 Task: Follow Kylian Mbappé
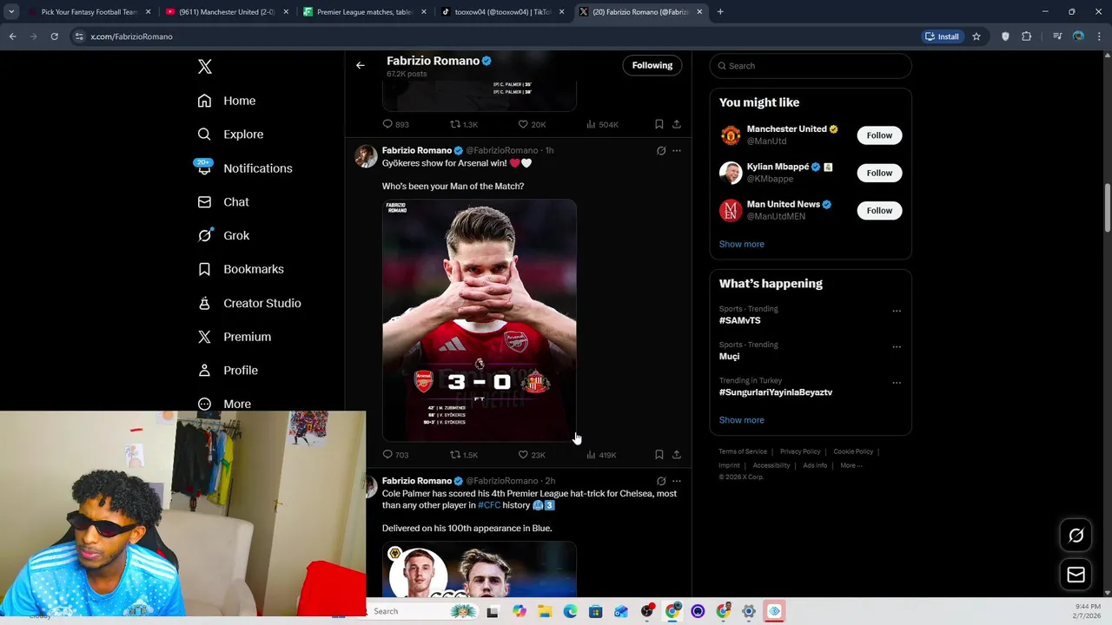click(879, 173)
